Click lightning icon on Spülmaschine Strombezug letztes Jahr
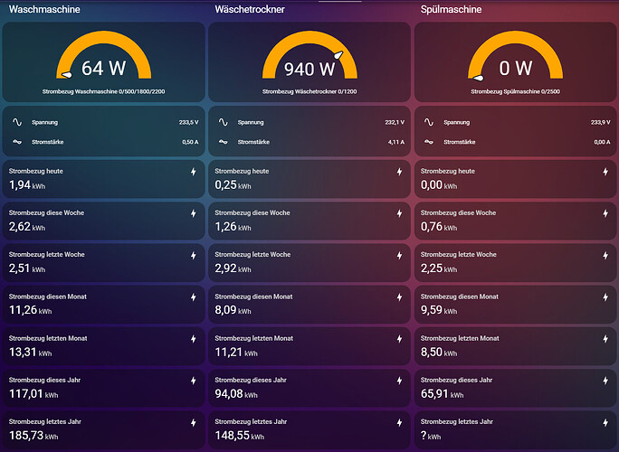Viewport: 619px width, 452px height. [x=605, y=422]
